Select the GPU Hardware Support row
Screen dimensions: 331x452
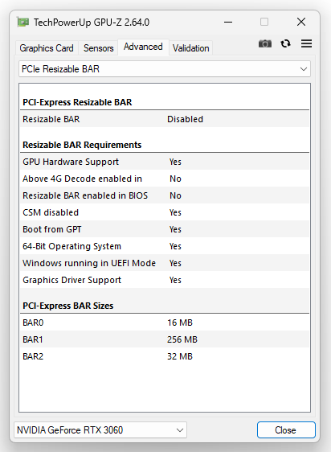[x=165, y=162]
